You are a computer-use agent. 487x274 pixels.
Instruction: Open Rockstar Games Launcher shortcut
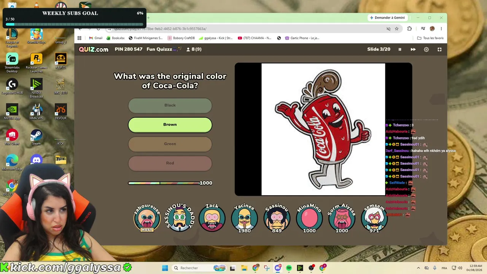pyautogui.click(x=37, y=63)
